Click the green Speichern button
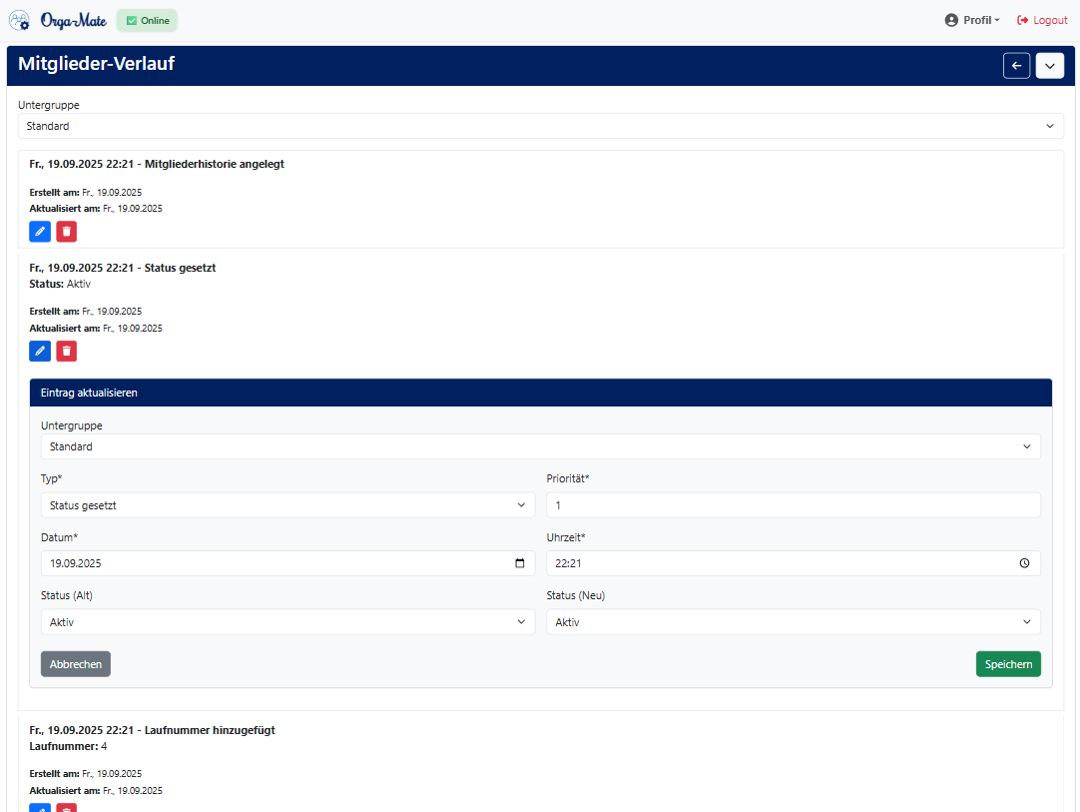 [x=1007, y=664]
